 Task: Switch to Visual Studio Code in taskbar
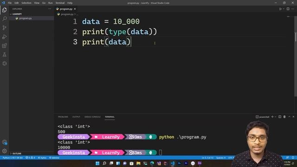(x=172, y=163)
